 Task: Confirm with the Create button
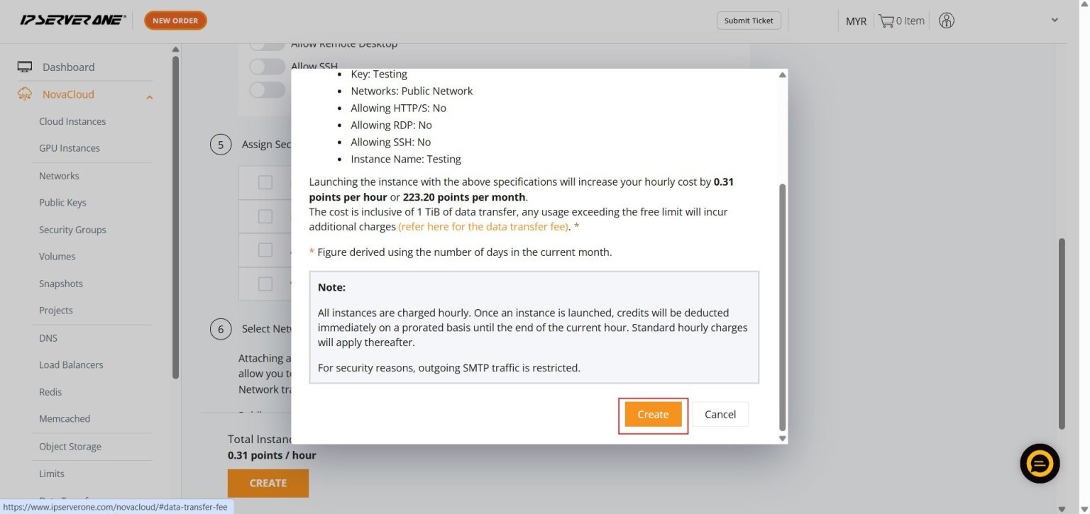coord(652,414)
